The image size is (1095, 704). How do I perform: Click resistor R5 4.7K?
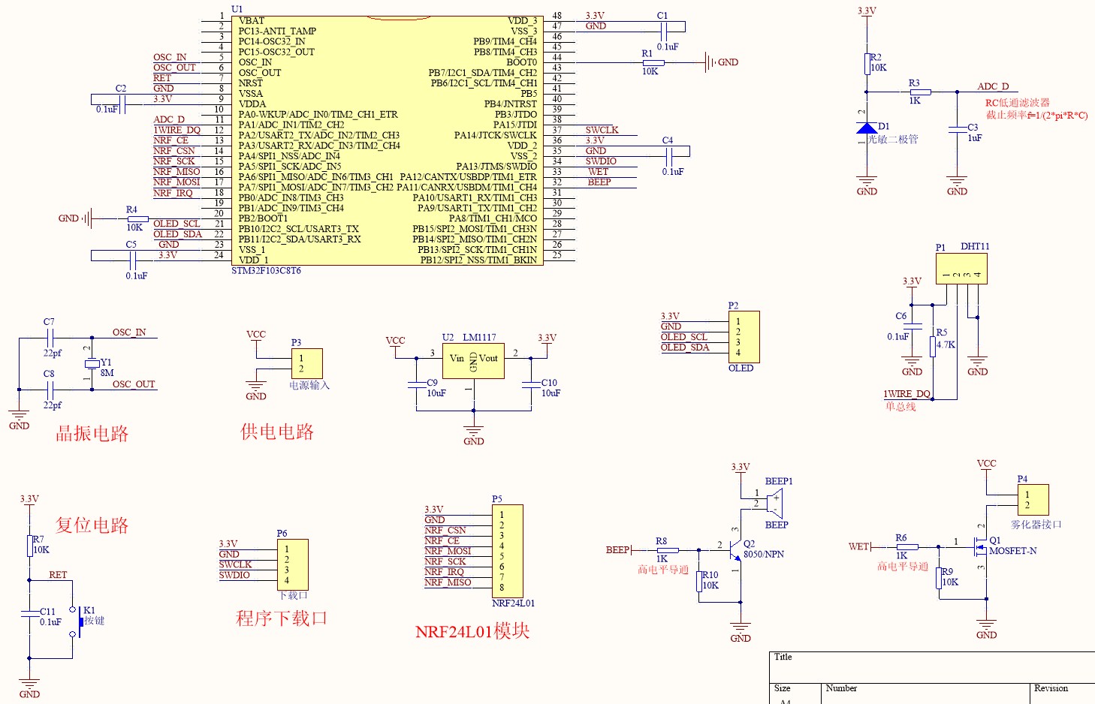933,346
